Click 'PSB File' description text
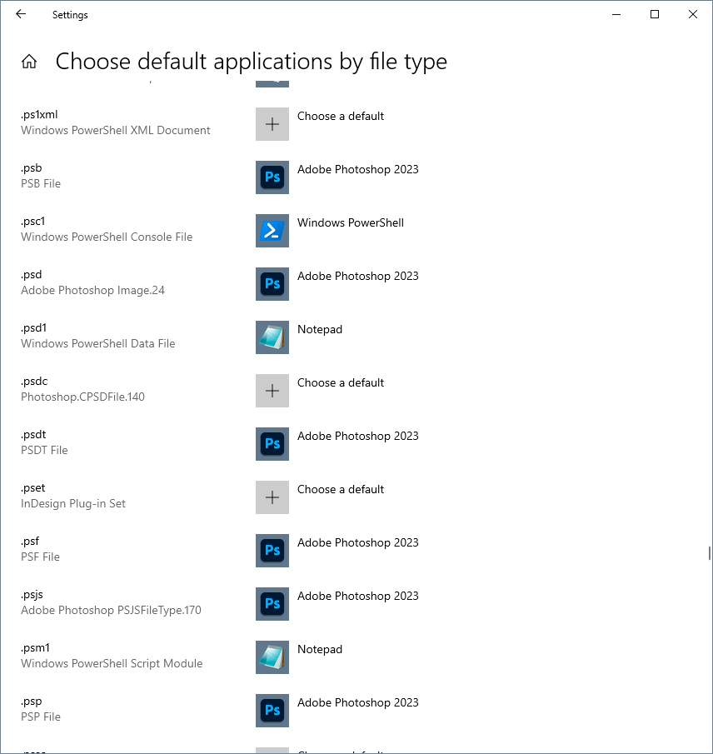The image size is (713, 754). click(x=41, y=184)
